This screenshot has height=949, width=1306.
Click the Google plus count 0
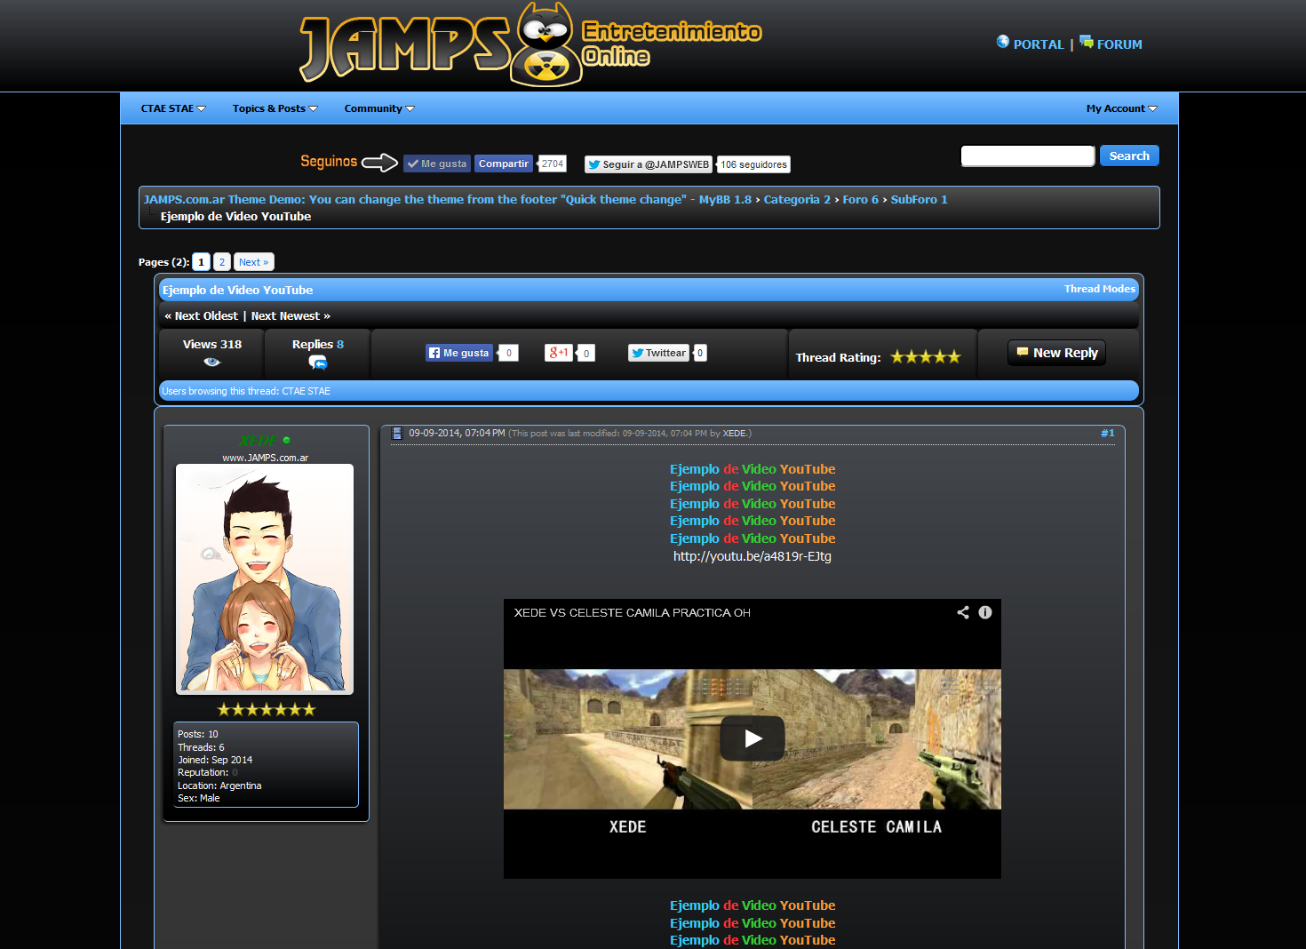[586, 353]
